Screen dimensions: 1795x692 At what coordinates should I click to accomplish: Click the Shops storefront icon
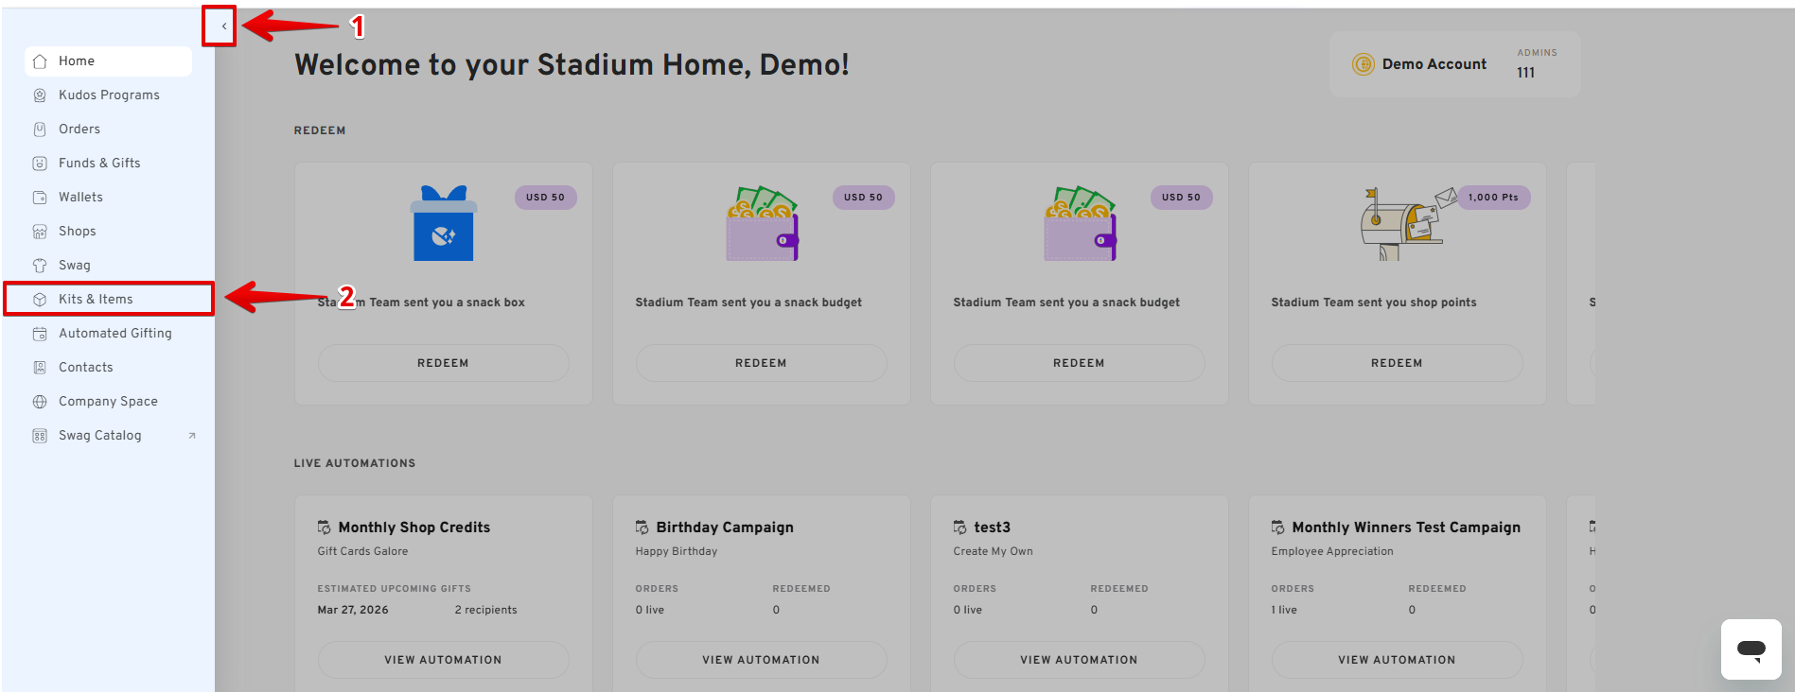tap(40, 232)
